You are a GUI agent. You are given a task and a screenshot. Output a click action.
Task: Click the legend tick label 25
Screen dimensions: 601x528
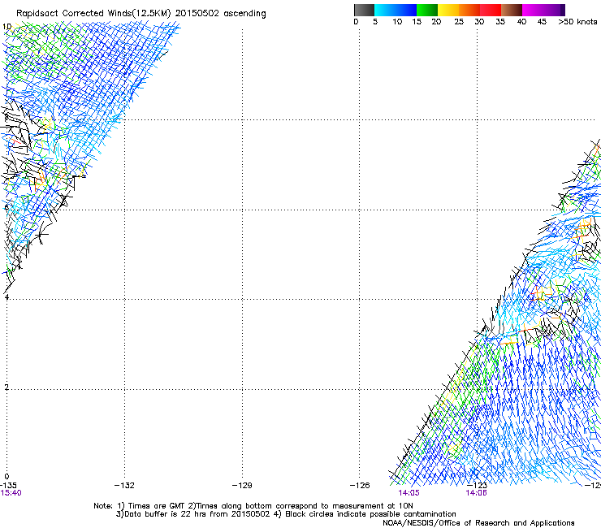(x=459, y=22)
